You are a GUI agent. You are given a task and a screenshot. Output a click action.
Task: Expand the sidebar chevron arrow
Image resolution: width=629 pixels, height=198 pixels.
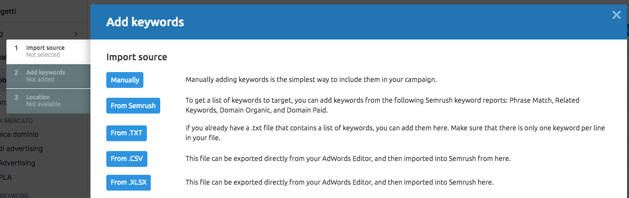(76, 34)
